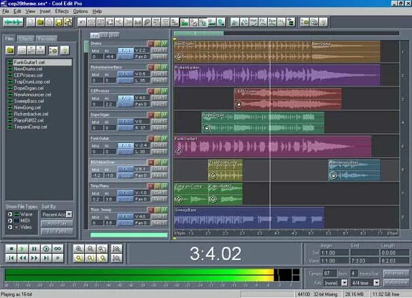Open the Options menu
412x298 pixels.
click(x=80, y=12)
